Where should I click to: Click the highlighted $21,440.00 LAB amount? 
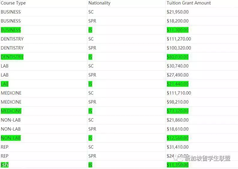(x=178, y=84)
